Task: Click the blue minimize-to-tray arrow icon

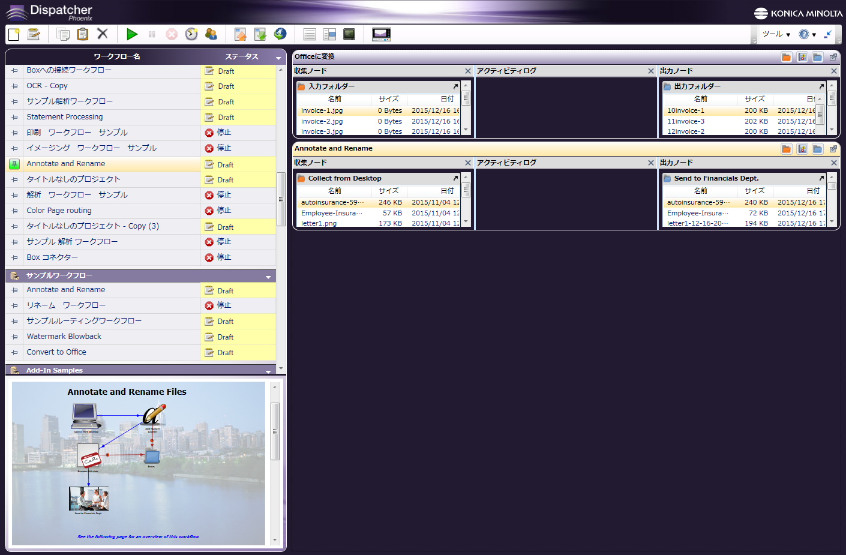Action: tap(828, 34)
